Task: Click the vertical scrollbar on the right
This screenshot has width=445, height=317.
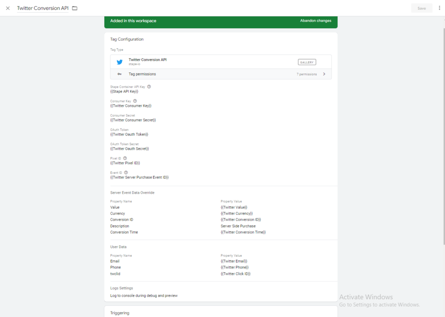Action: click(443, 130)
